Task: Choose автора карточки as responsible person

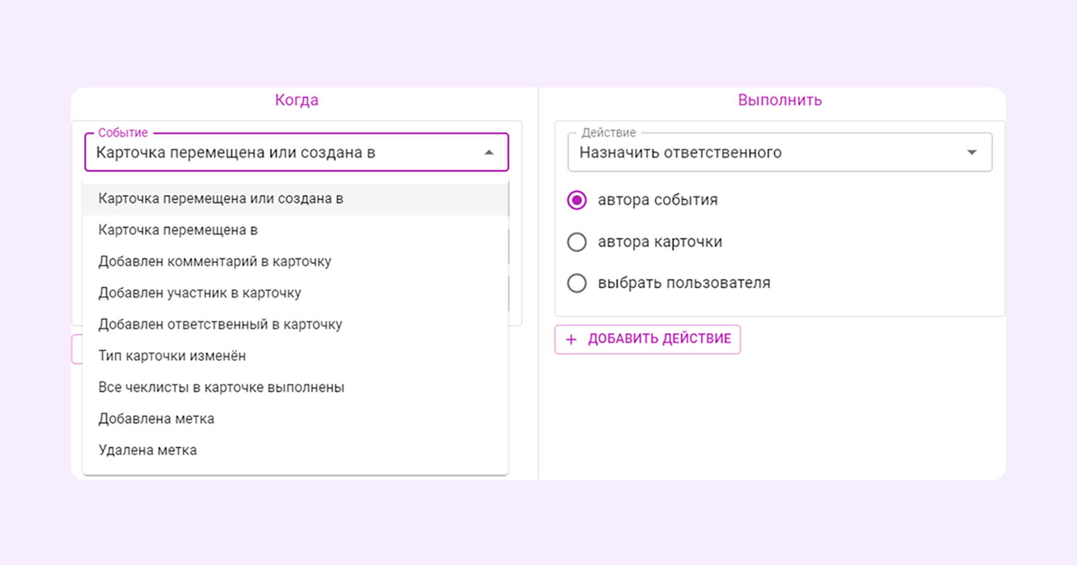Action: pos(577,242)
